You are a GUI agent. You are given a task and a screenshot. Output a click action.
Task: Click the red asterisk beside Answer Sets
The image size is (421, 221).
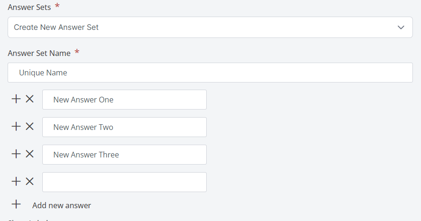pyautogui.click(x=57, y=6)
